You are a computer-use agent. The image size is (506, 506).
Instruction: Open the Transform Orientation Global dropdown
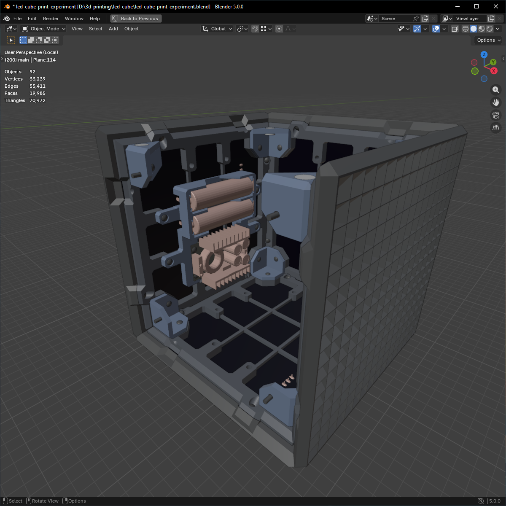[216, 29]
